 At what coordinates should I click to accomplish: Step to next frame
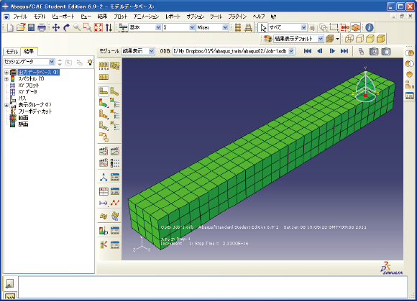pos(332,51)
